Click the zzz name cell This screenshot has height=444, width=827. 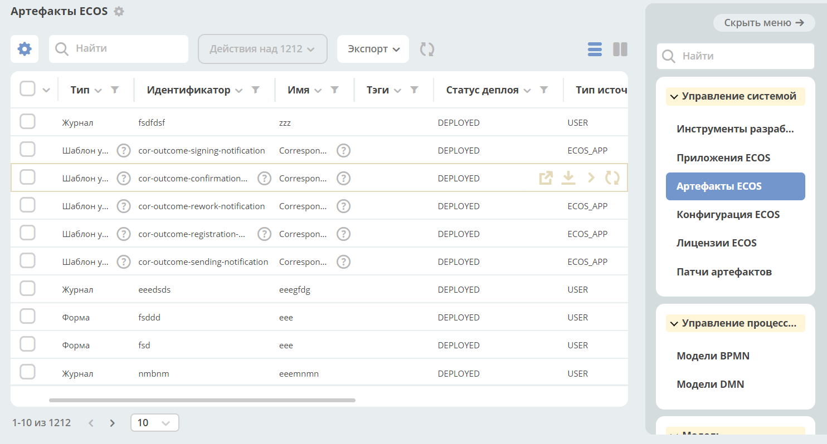285,123
